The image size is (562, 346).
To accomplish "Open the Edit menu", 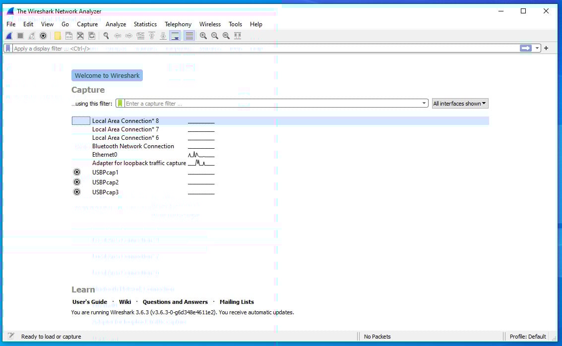I will [x=28, y=24].
